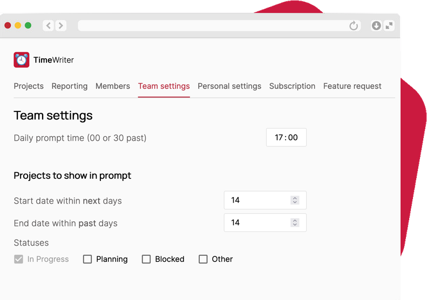Go forward with browser forward arrow

click(60, 25)
